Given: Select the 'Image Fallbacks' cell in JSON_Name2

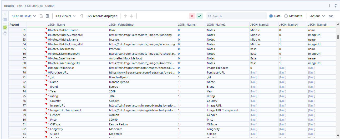Looking at the screenshot, I should (228, 68).
